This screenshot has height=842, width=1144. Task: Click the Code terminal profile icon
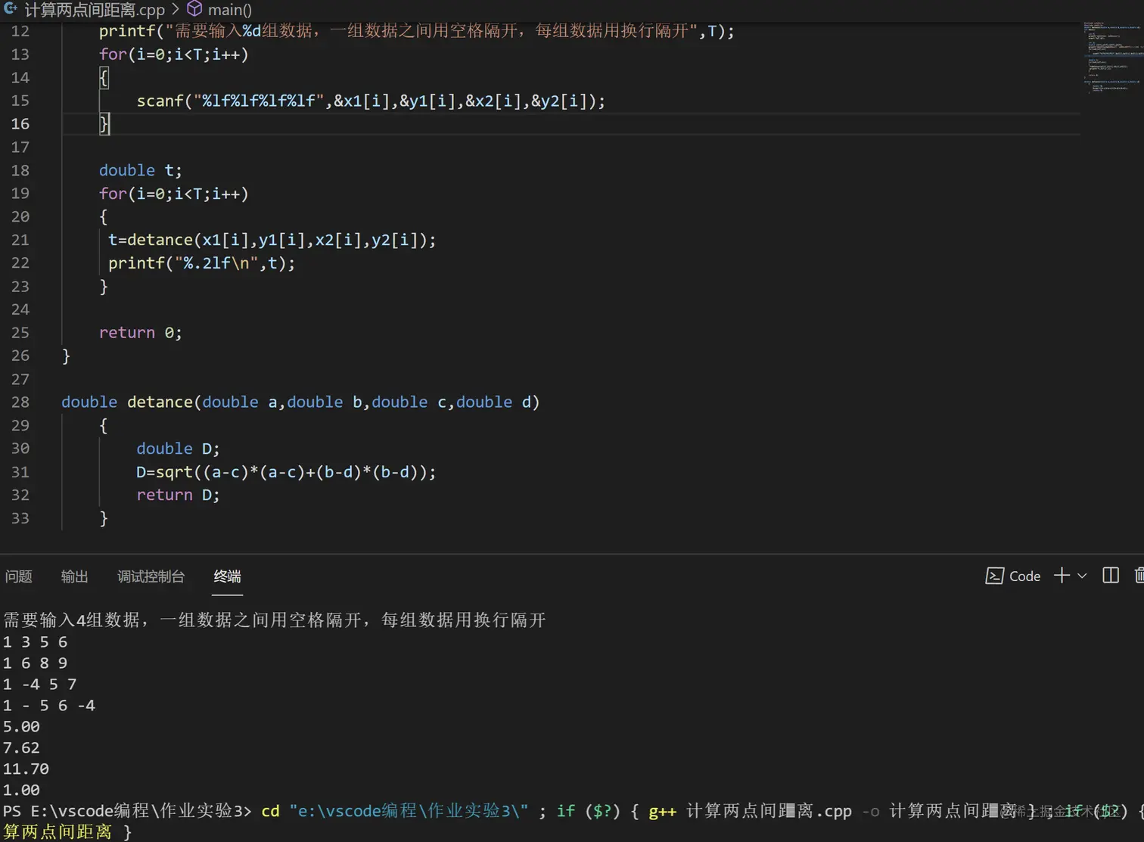pyautogui.click(x=994, y=576)
